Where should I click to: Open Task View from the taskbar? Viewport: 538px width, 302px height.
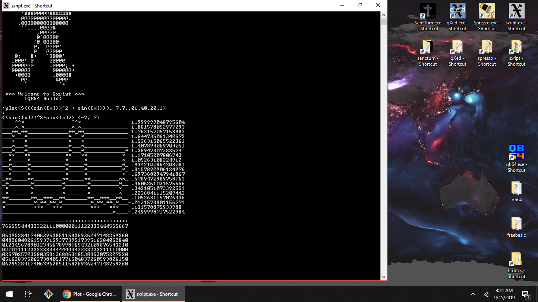(28, 294)
